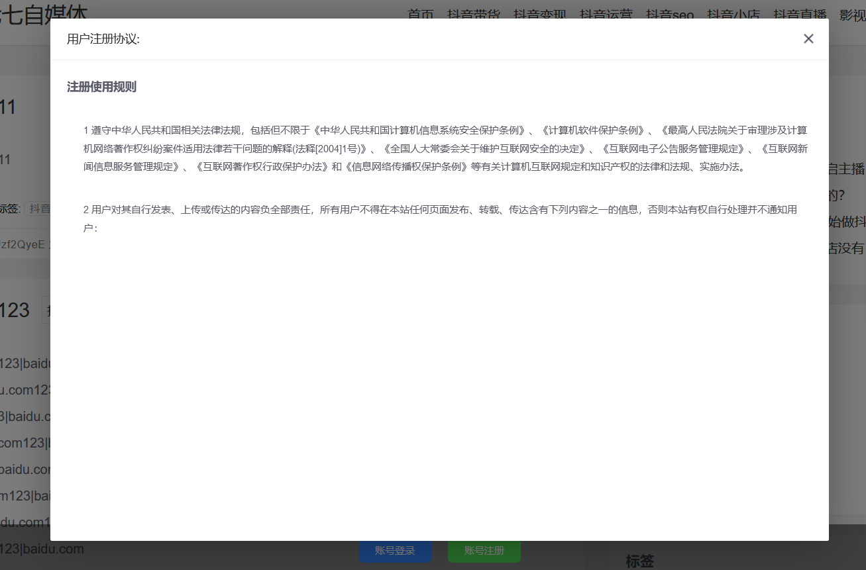Click the 用户注册协议 dialog title
This screenshot has width=866, height=570.
(x=103, y=39)
